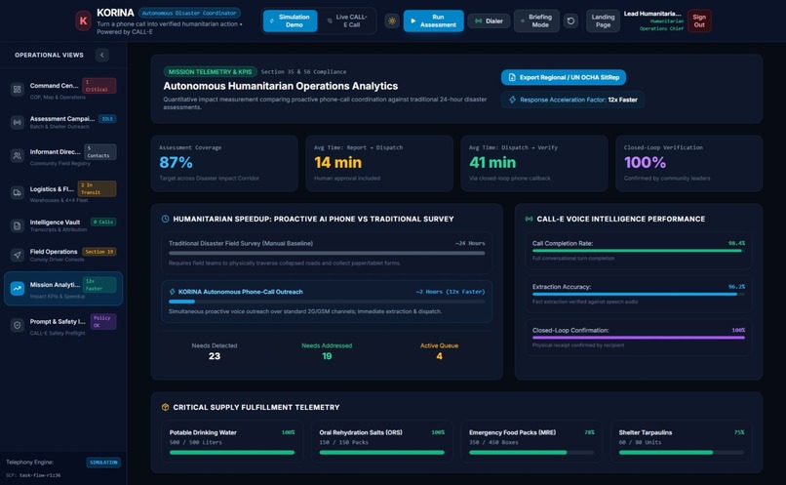The image size is (786, 485).
Task: Click the lightning icon beside KORINA Autonomous Phone-Call Outreach
Action: [x=172, y=292]
